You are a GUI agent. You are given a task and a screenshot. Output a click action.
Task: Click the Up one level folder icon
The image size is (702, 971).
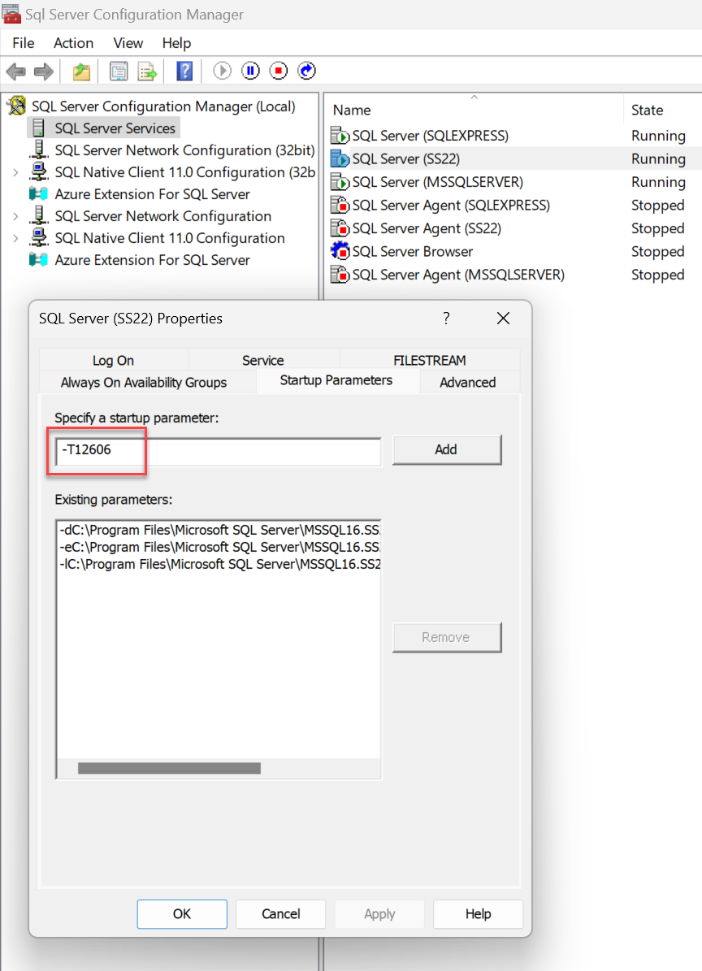pos(82,72)
